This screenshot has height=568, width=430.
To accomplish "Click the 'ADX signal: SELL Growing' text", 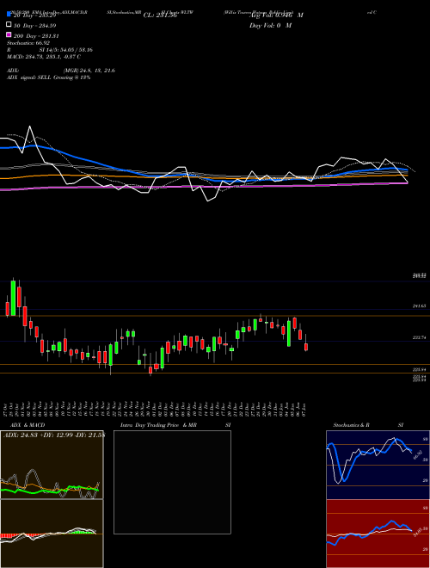I will pyautogui.click(x=39, y=77).
